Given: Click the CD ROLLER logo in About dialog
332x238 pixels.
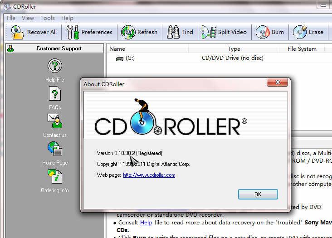Looking at the screenshot, I should click(x=171, y=117).
